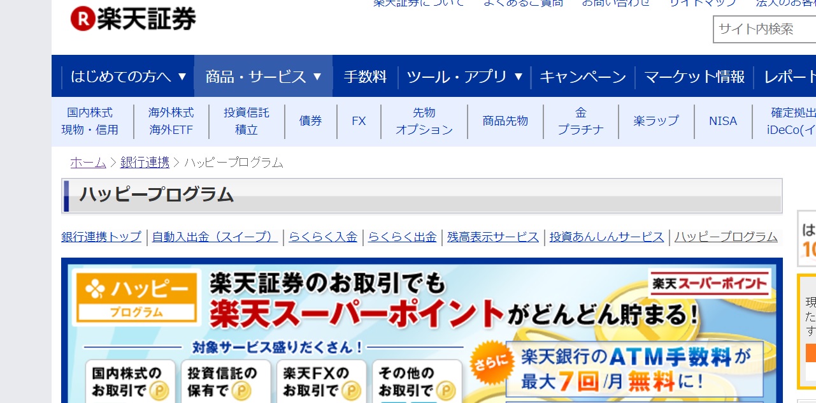Expand the はじめての方へ menu

[129, 77]
